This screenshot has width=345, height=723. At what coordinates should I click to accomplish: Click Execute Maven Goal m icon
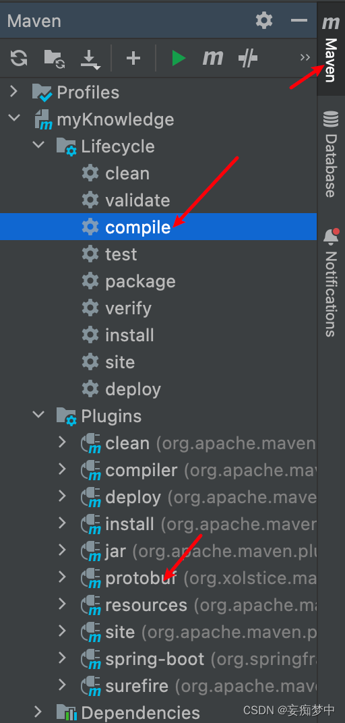point(213,58)
